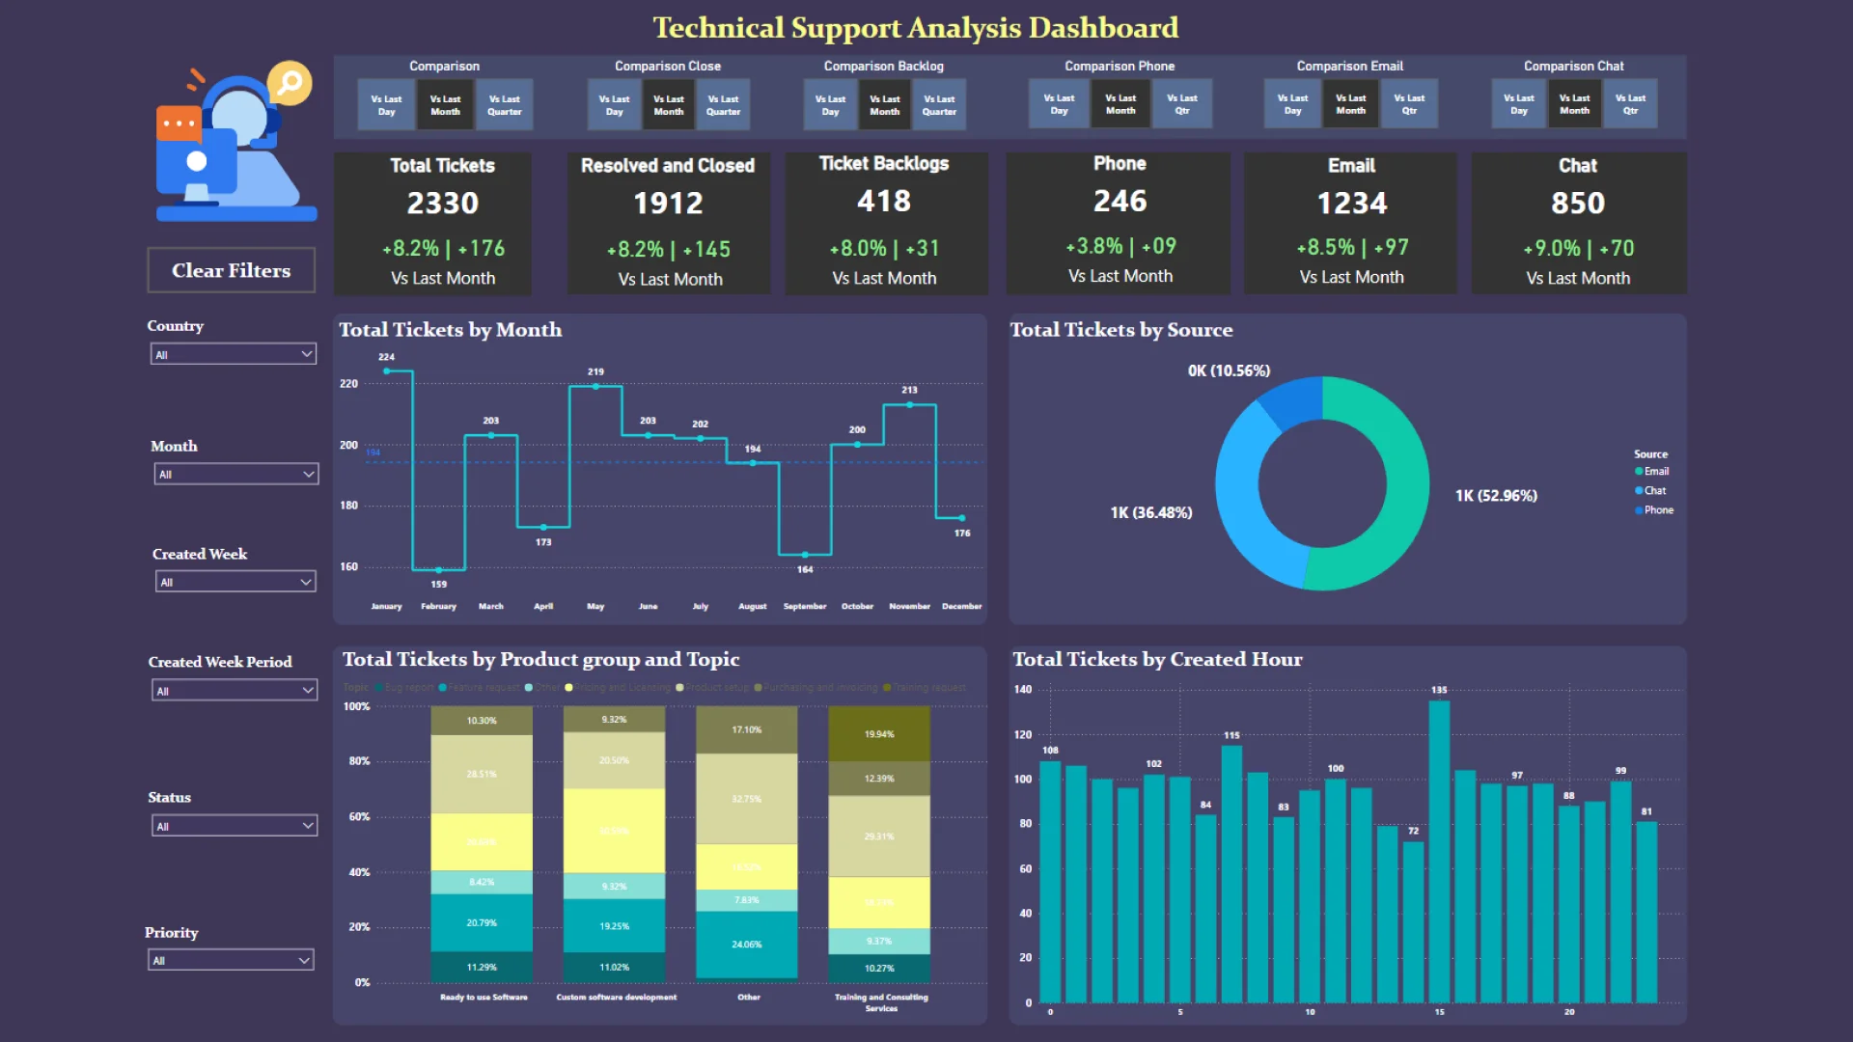Select Vs Last Month under Comparison
This screenshot has height=1042, width=1853.
pos(445,105)
